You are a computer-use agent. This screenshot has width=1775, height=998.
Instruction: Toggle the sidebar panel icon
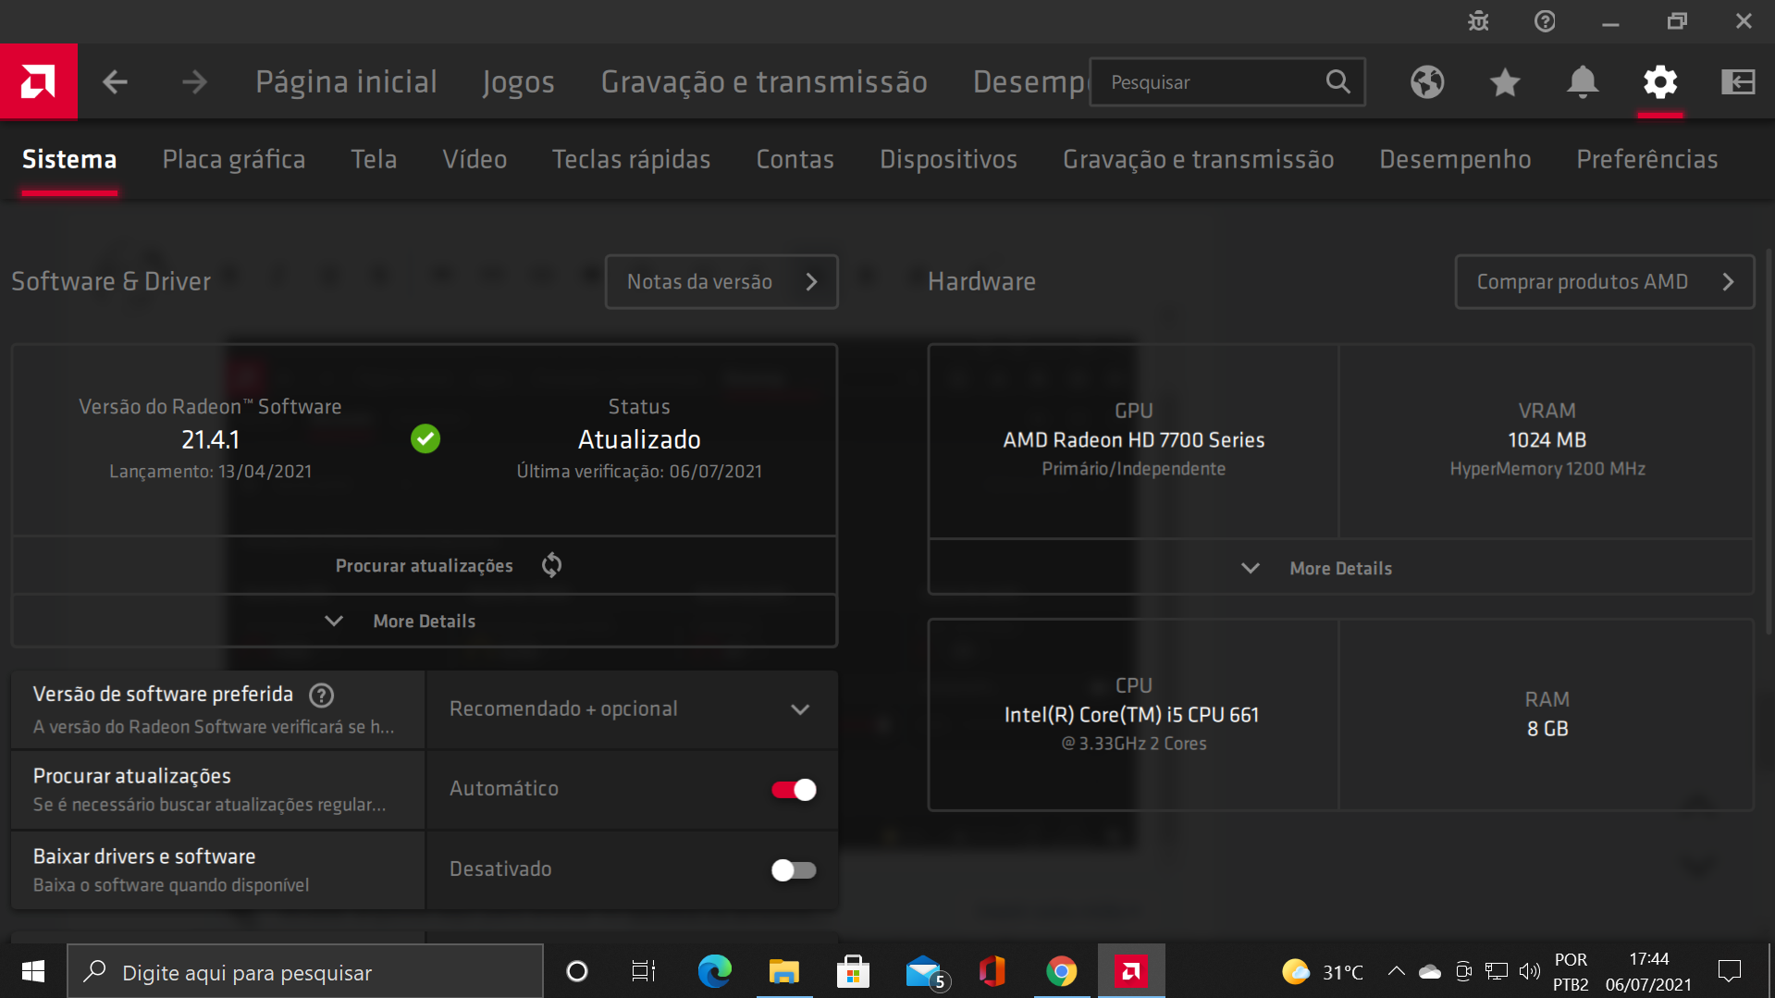(1738, 82)
